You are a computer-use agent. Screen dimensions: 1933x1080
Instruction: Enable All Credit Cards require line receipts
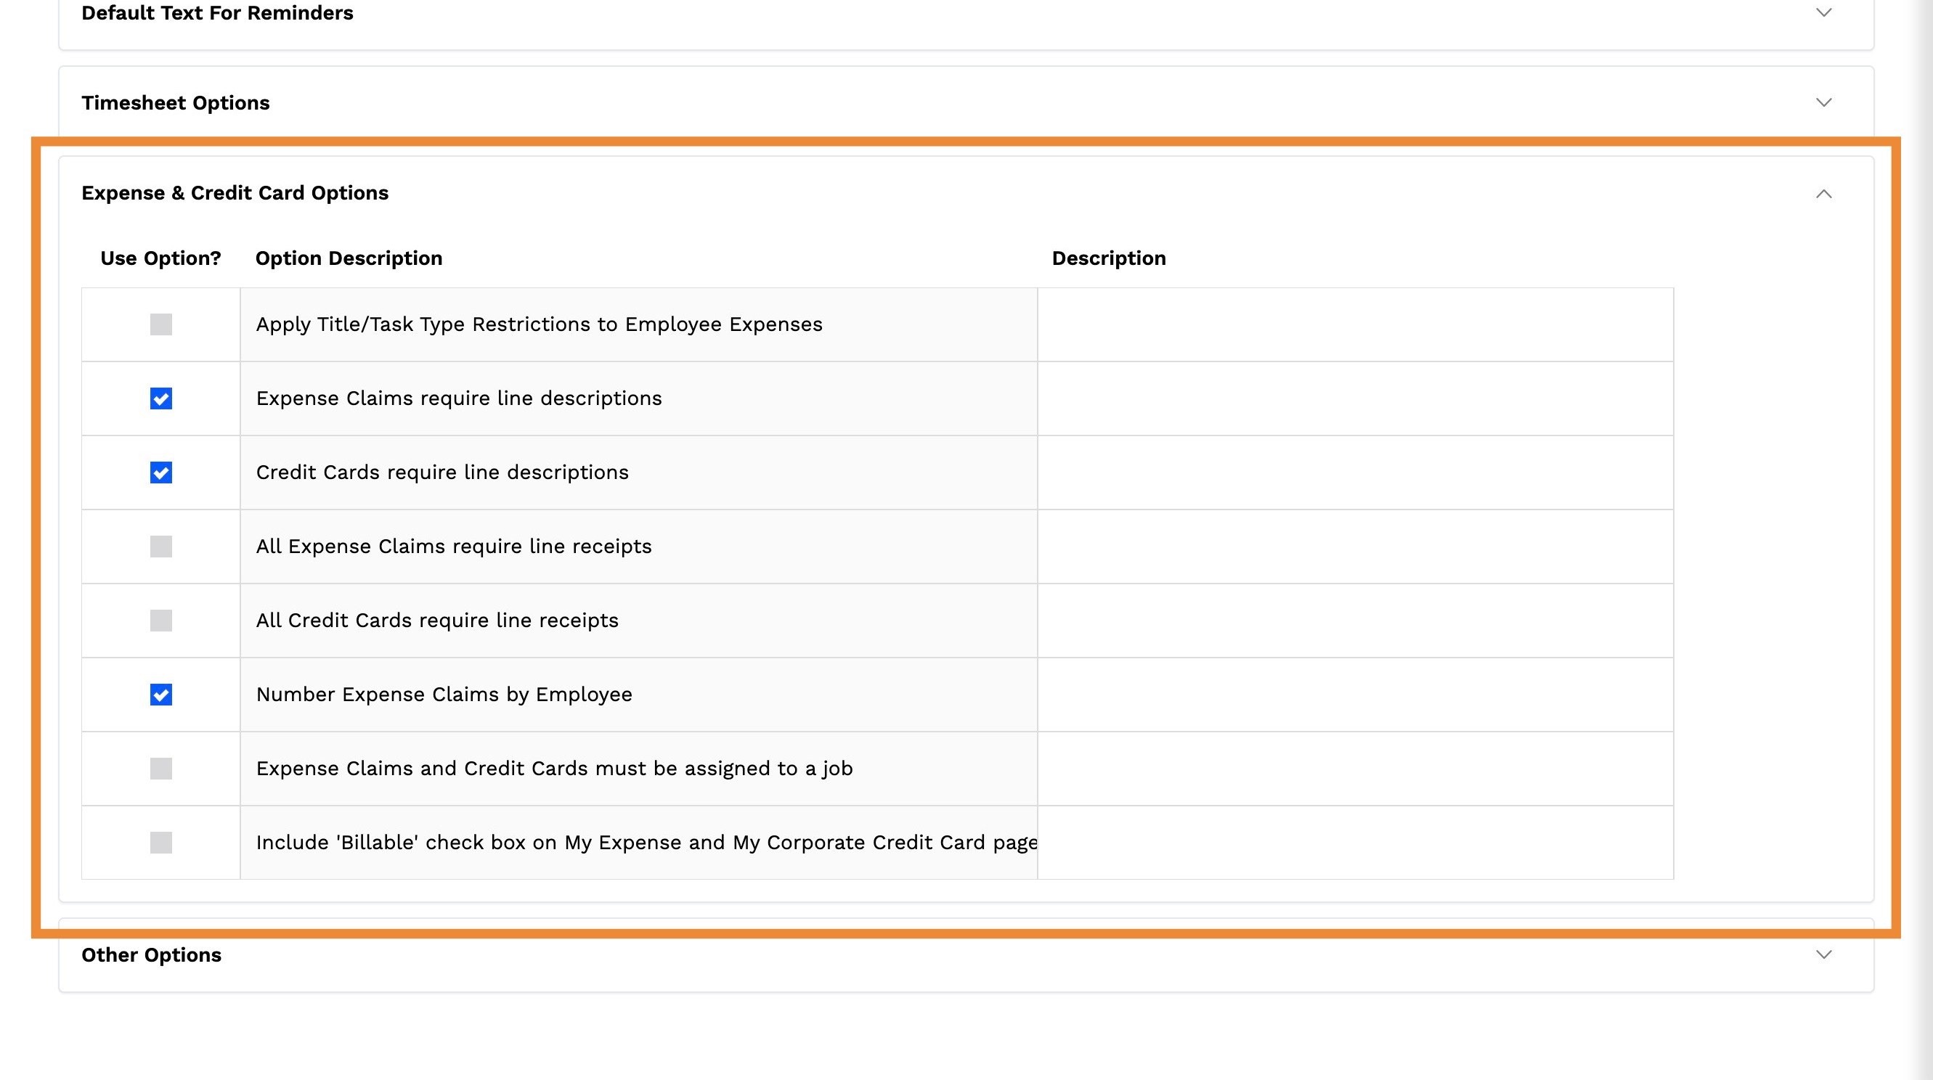click(x=160, y=621)
